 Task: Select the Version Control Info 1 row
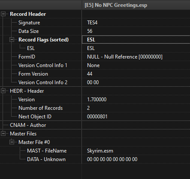point(95,65)
